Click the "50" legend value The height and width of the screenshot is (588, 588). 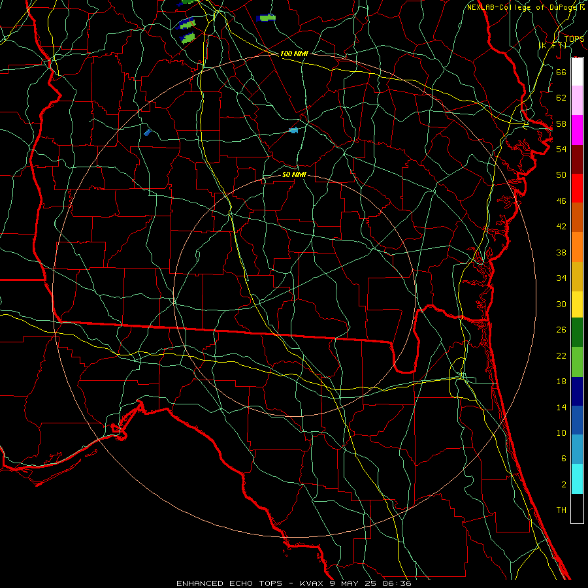561,174
